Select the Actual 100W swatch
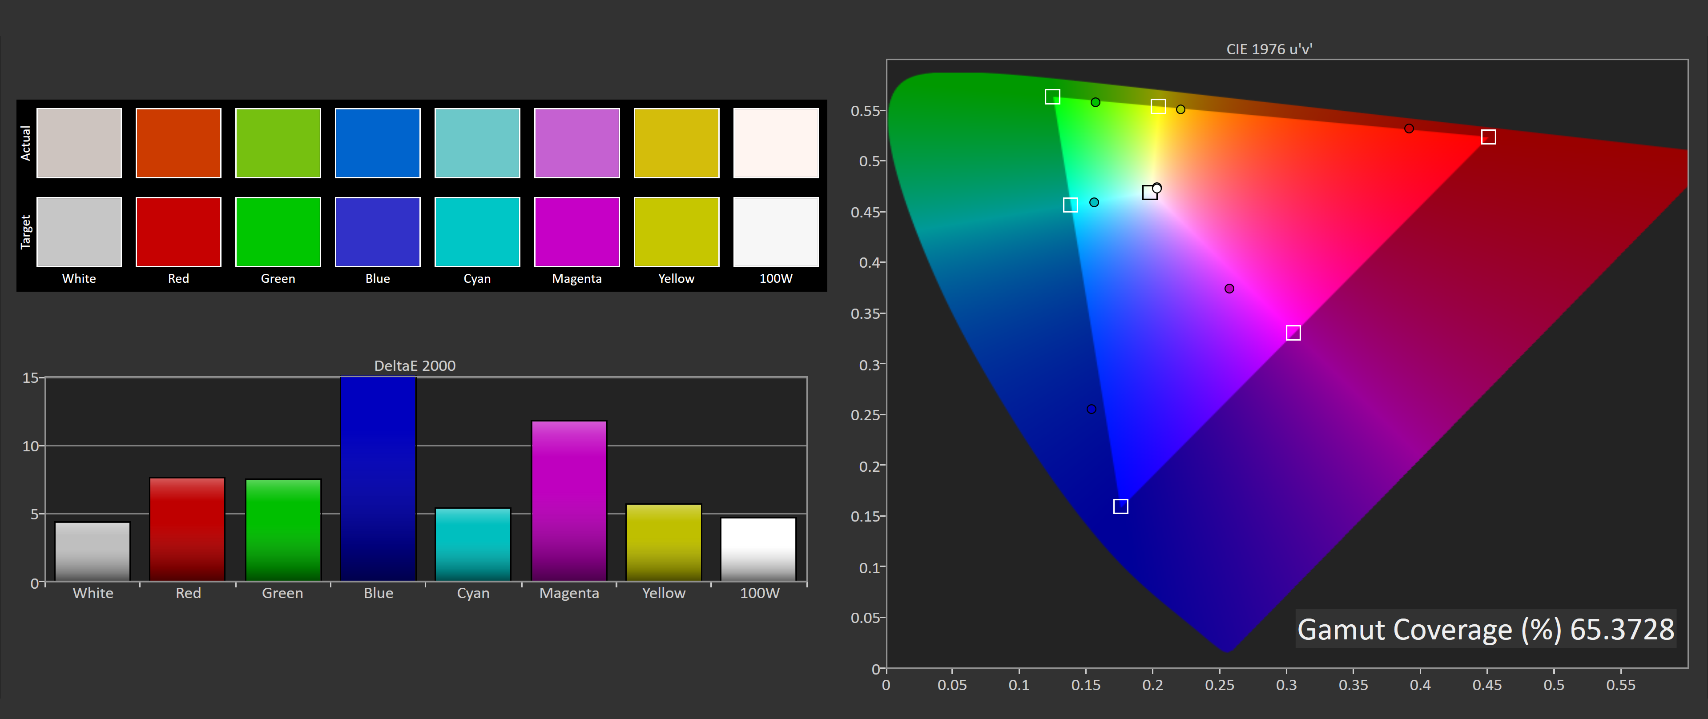The image size is (1708, 719). [775, 143]
